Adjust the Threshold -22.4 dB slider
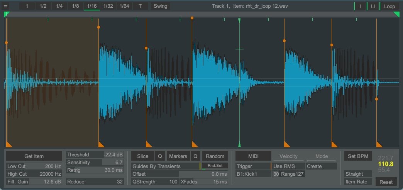Screen dimensions: 403x190 coord(95,155)
